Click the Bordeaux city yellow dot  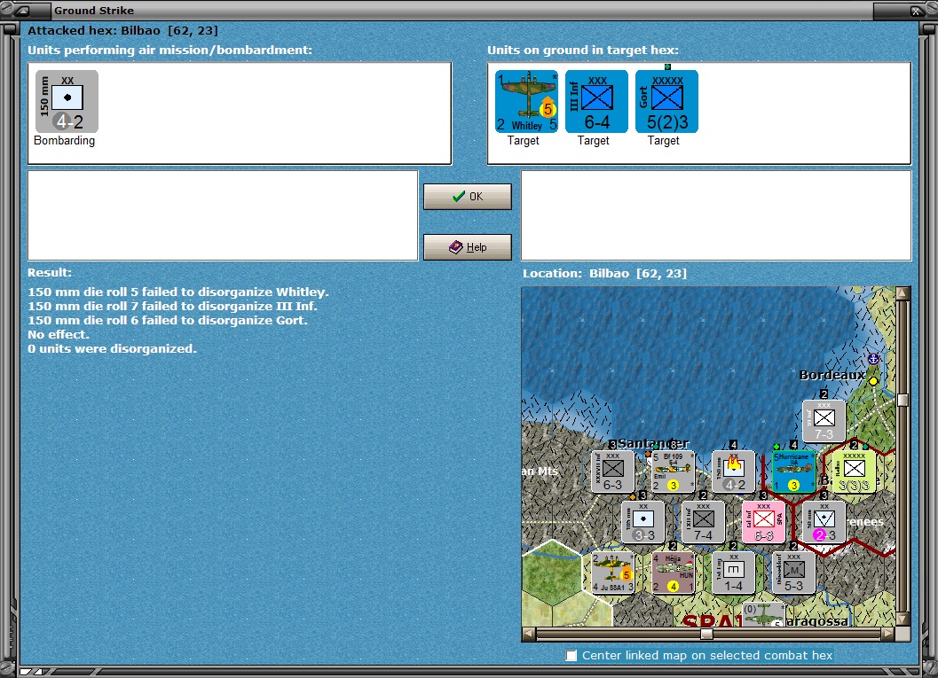click(x=873, y=381)
